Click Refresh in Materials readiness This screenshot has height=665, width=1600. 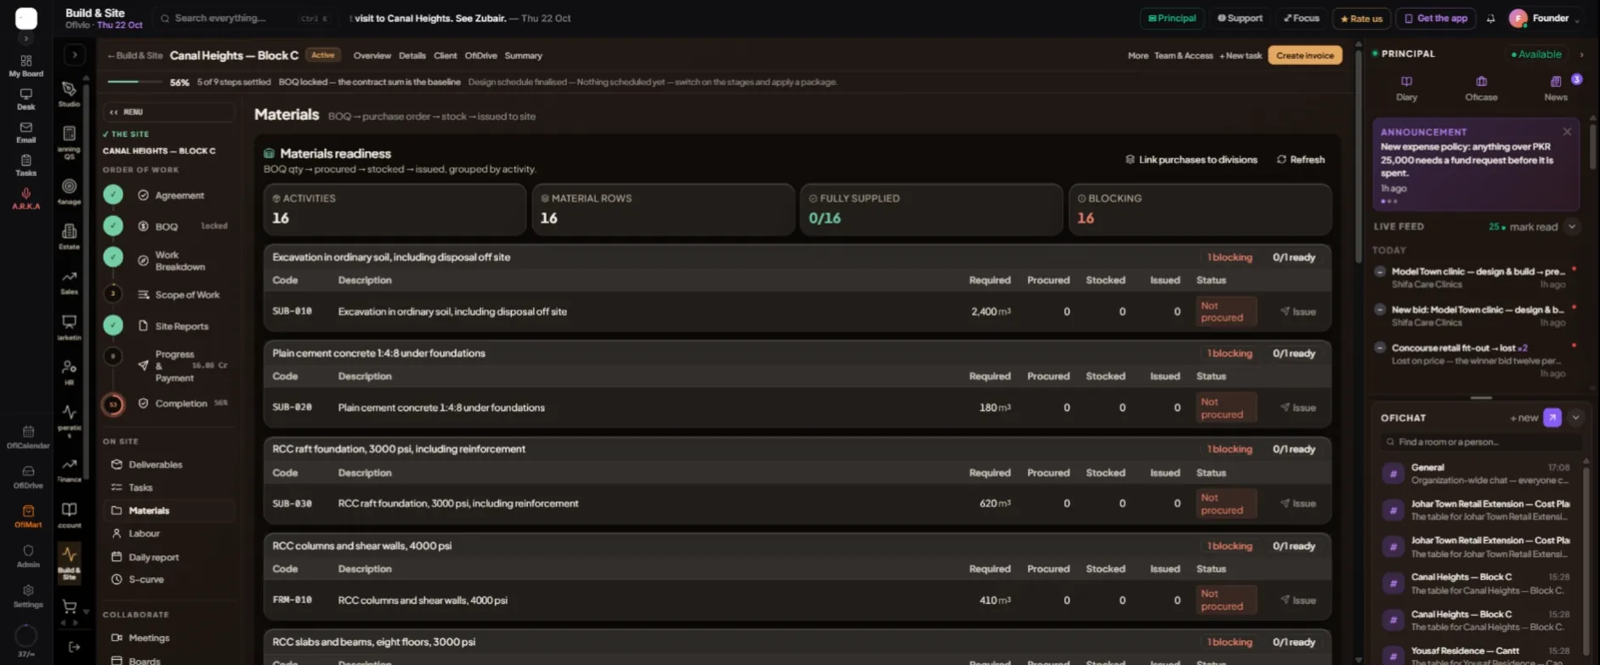[1301, 159]
